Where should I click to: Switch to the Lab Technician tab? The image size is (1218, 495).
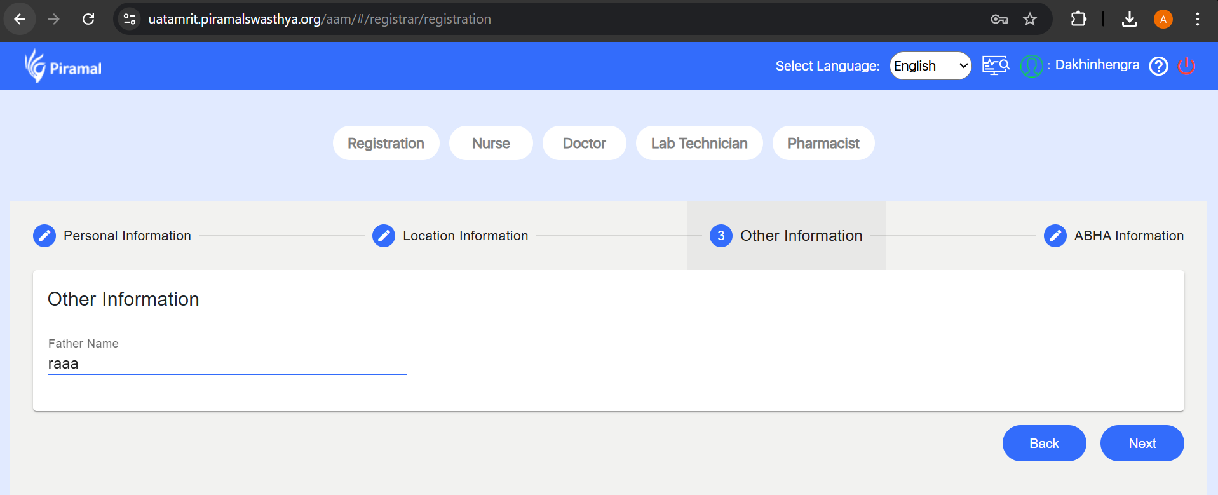pyautogui.click(x=699, y=144)
